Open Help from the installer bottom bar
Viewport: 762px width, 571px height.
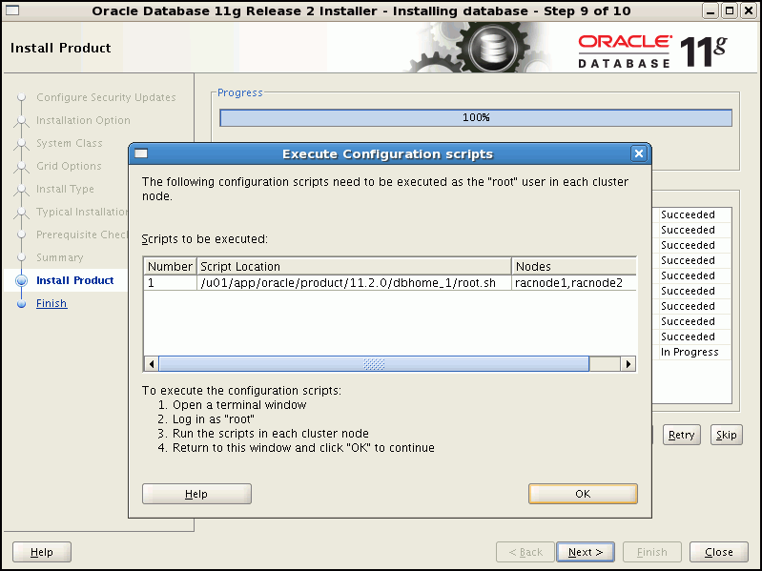click(42, 552)
